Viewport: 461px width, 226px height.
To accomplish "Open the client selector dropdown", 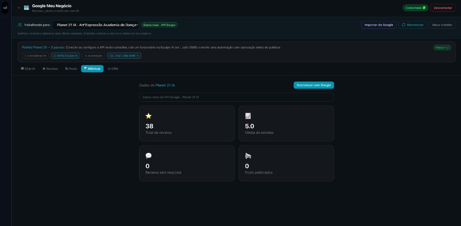I will click(x=96, y=25).
